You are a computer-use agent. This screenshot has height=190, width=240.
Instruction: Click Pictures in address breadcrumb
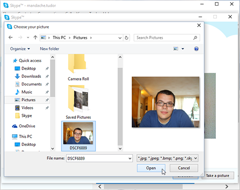tap(80, 37)
